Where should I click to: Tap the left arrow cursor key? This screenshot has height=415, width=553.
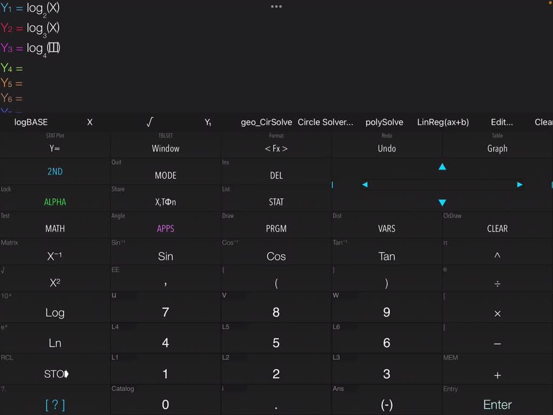(365, 185)
